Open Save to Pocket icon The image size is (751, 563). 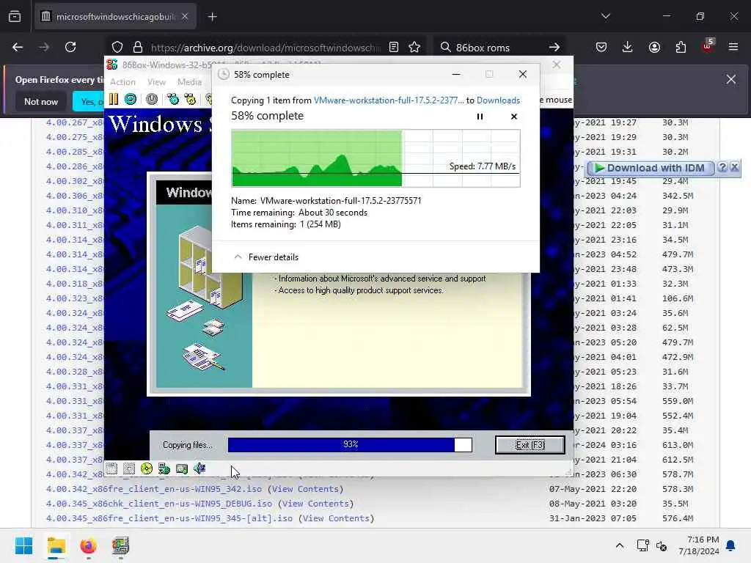pyautogui.click(x=601, y=47)
